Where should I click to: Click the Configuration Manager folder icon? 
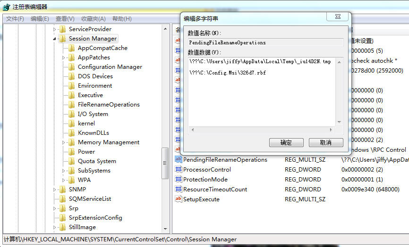[72, 67]
